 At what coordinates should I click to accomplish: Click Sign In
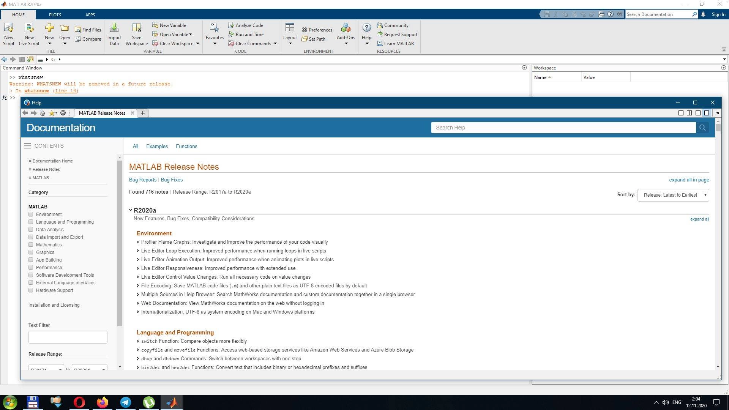718,14
